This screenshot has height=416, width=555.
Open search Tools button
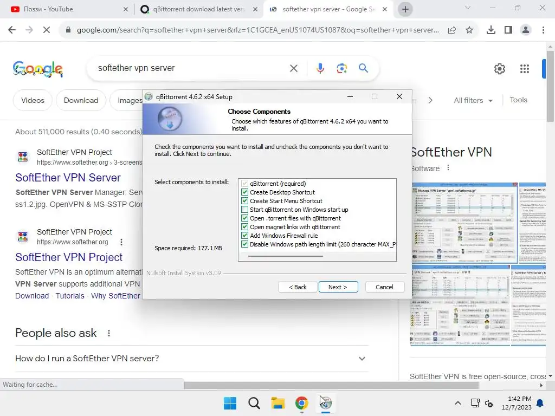(518, 100)
